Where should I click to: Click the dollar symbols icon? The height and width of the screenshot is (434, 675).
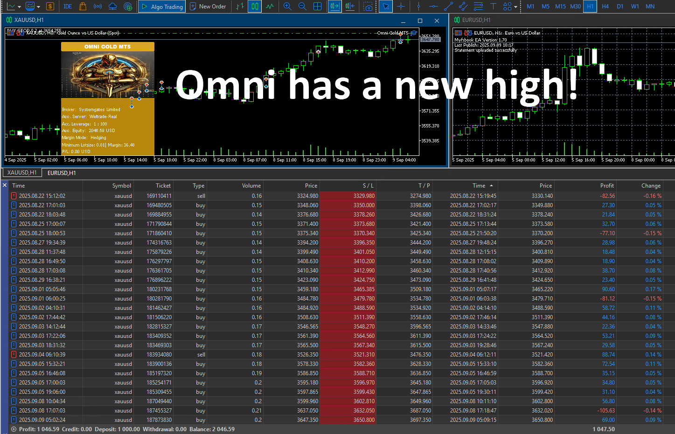click(50, 7)
